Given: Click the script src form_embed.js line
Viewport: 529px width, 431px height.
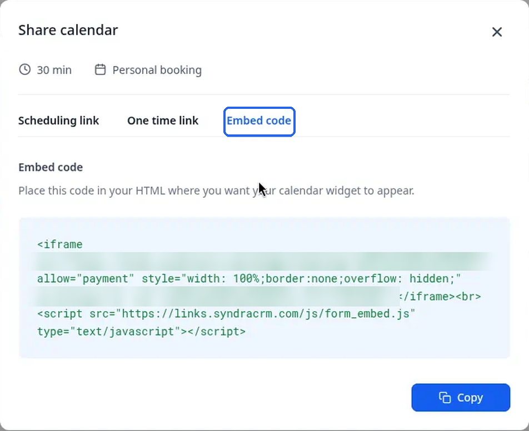Looking at the screenshot, I should [226, 314].
